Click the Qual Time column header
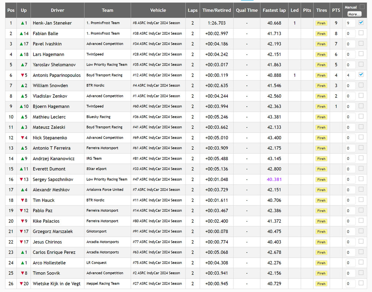Screen dimensions: 372x292 click(247, 10)
